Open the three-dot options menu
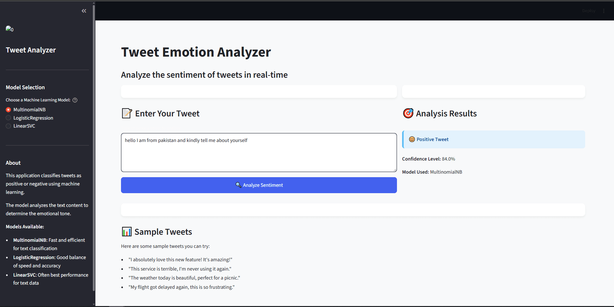Viewport: 614px width, 307px height. point(604,11)
